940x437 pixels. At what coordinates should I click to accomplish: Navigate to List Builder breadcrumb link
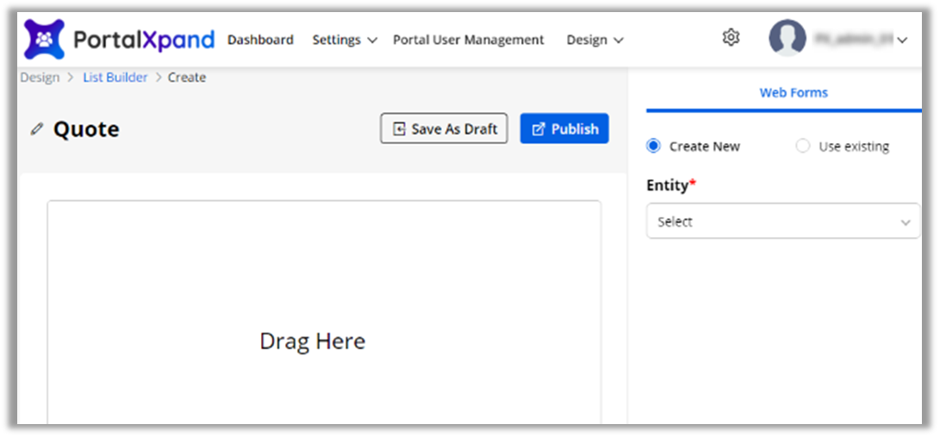(x=115, y=78)
